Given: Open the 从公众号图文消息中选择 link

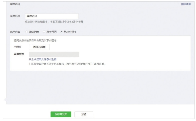Looking at the screenshot, I should 43,59.
